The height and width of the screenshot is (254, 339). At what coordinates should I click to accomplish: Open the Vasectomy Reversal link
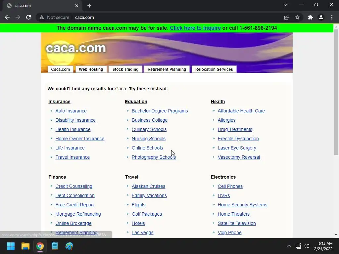(239, 157)
